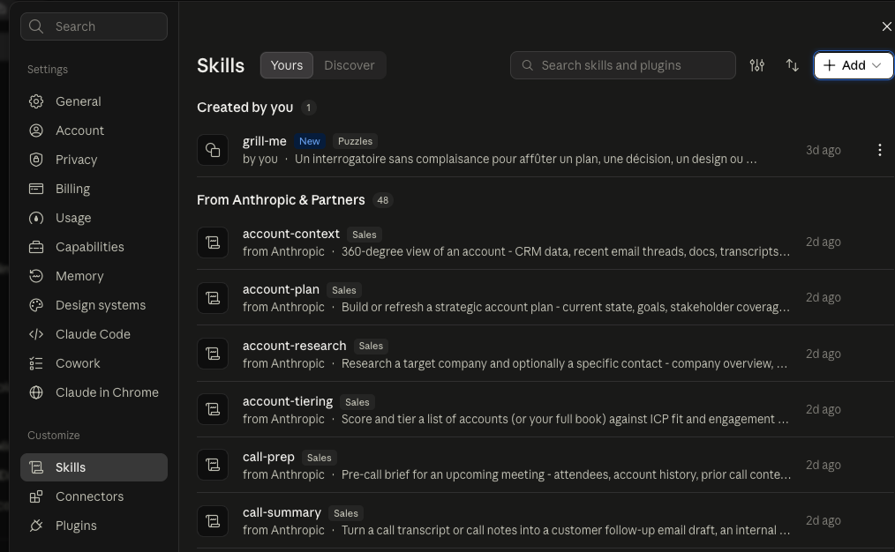This screenshot has width=895, height=552.
Task: Open the call-prep skill
Action: click(x=545, y=466)
